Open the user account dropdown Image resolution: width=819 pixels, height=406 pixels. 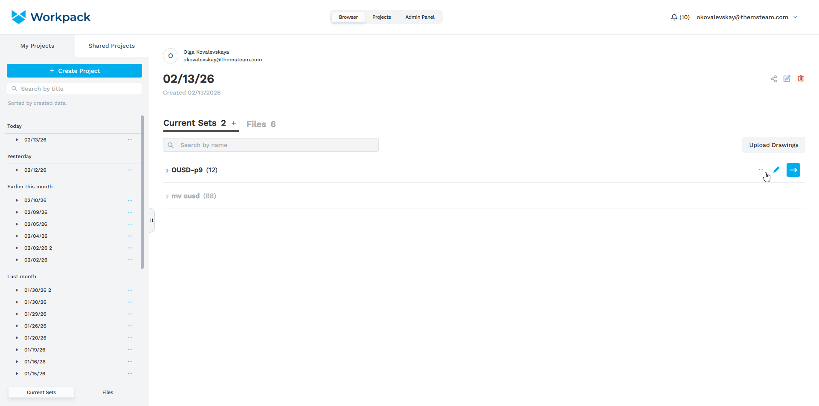795,17
